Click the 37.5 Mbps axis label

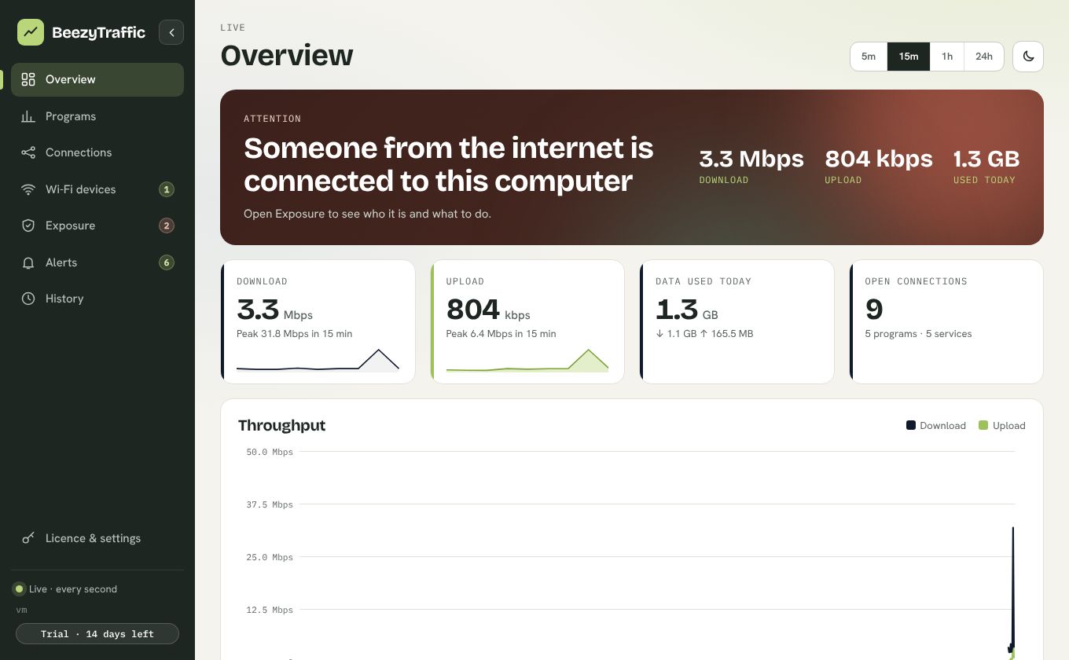(x=270, y=504)
